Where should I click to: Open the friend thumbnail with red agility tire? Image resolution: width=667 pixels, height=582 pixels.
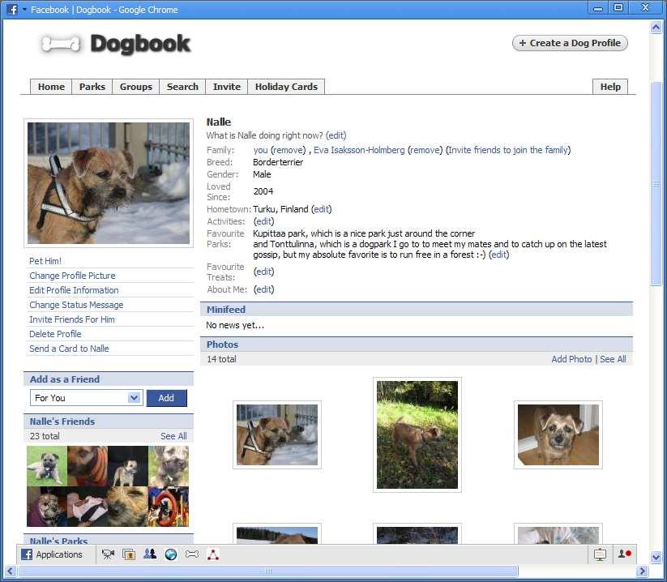pos(169,507)
